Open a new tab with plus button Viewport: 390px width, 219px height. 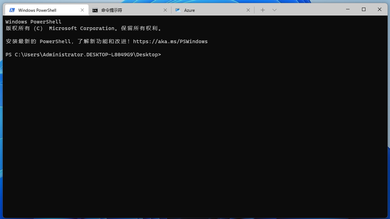(x=263, y=10)
